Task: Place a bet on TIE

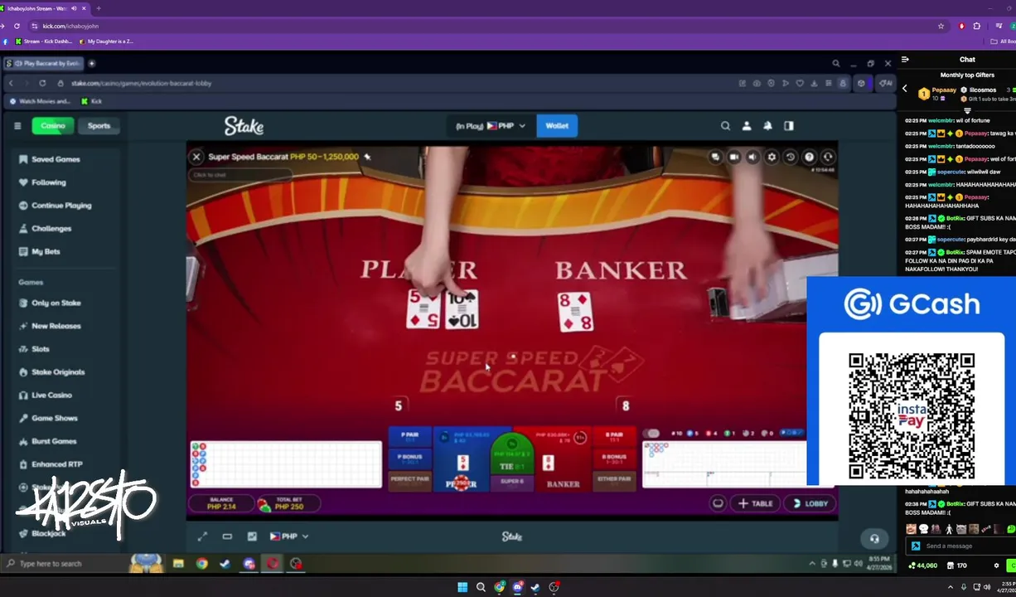Action: [x=512, y=455]
